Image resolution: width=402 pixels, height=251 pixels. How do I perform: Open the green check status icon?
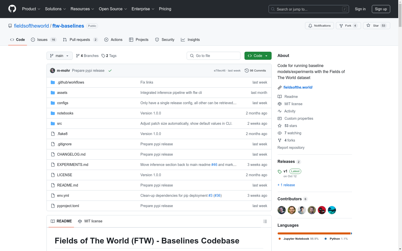coord(110,71)
